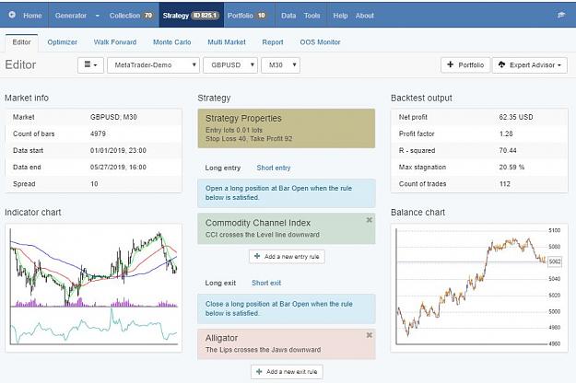Switch to the OOS Monitor tab

point(320,42)
